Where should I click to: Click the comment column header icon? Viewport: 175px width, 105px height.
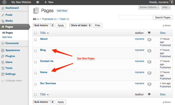(x=149, y=33)
